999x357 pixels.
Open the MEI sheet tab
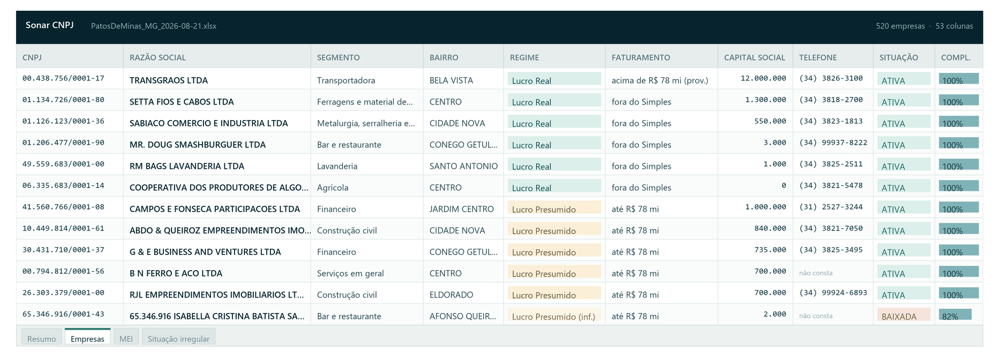[126, 337]
